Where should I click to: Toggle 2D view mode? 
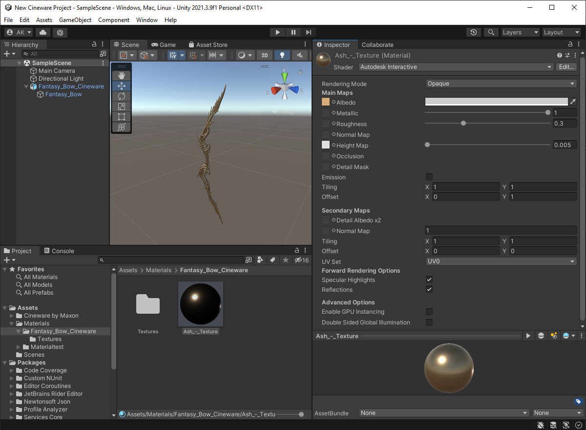coord(265,55)
